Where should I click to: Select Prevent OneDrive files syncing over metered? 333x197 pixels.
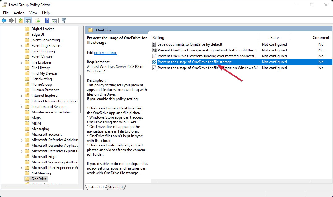pos(207,56)
